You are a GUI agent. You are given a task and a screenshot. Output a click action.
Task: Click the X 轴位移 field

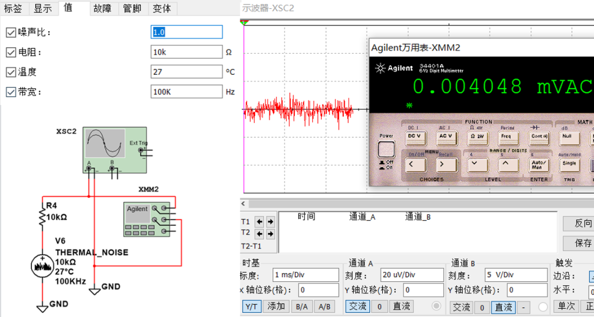[318, 290]
